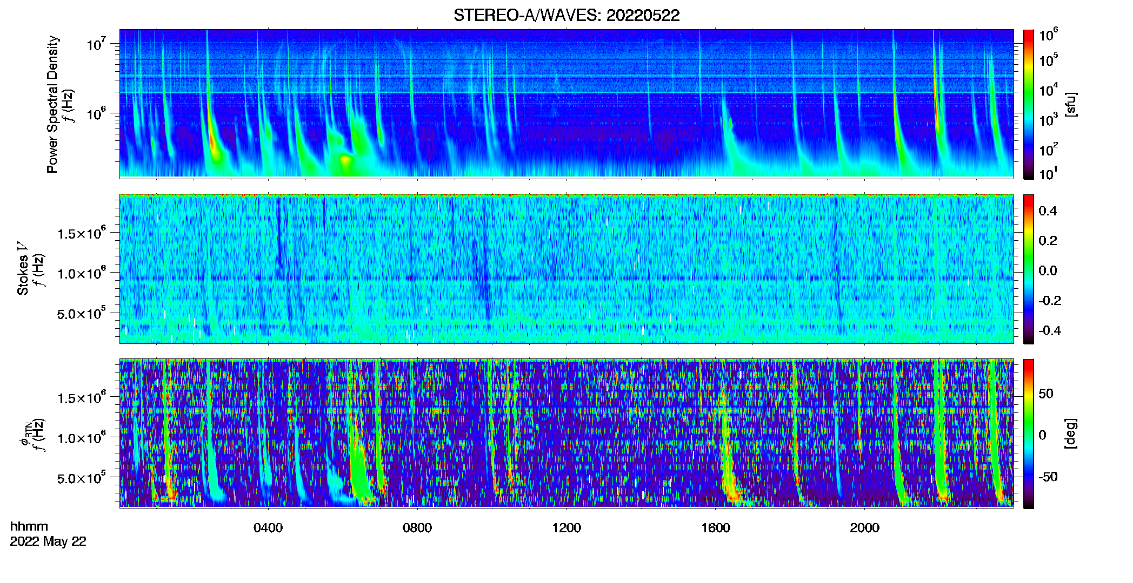This screenshot has width=1133, height=583.
Task: Click the 1600 time tick label
Action: click(716, 528)
